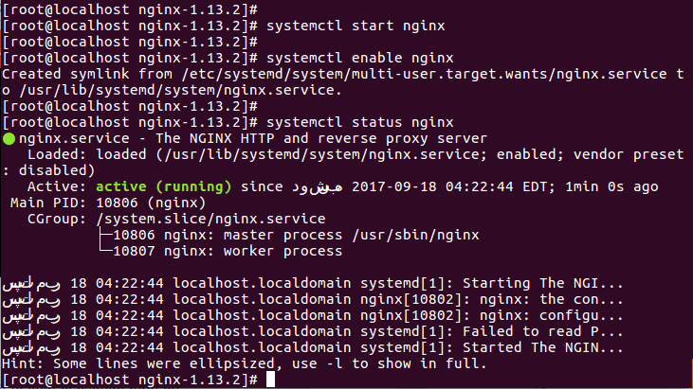Image resolution: width=693 pixels, height=389 pixels.
Task: Click the green service status dot
Action: [9, 139]
